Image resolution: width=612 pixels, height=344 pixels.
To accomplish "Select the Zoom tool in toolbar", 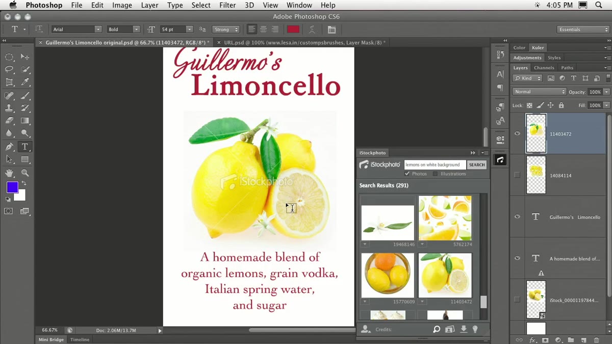I will pos(25,173).
